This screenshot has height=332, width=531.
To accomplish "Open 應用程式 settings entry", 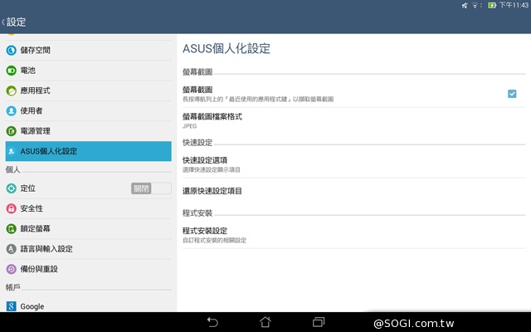I will tap(89, 90).
